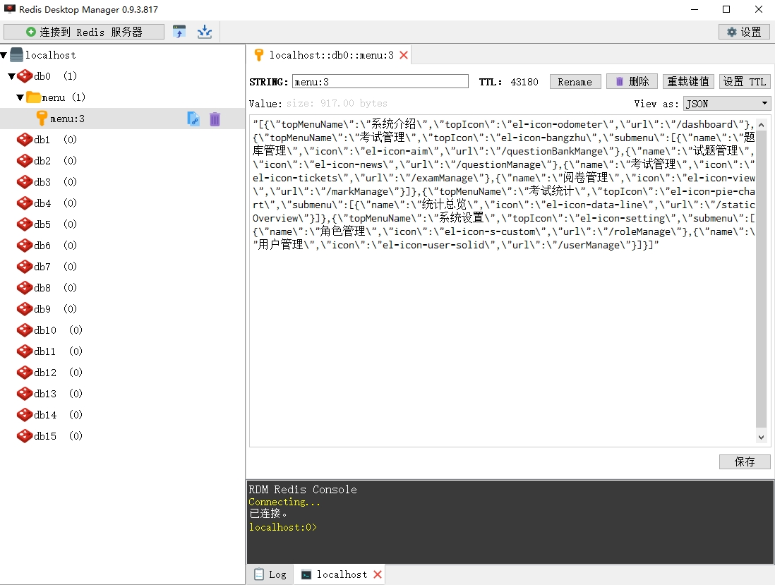Collapse the db0 database node arrow
Viewport: 775px width, 585px height.
coord(12,76)
